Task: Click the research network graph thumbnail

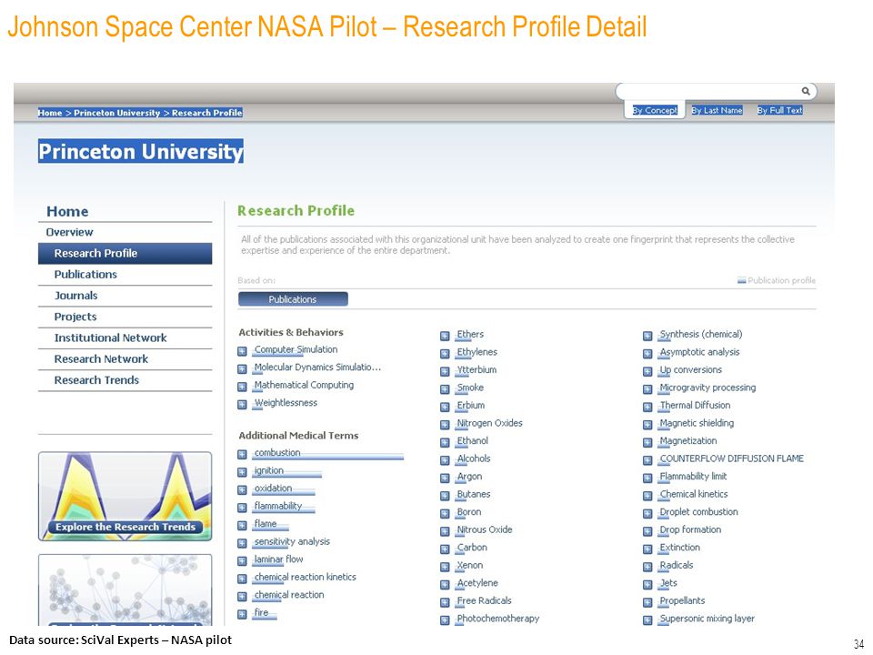Action: pos(125,589)
